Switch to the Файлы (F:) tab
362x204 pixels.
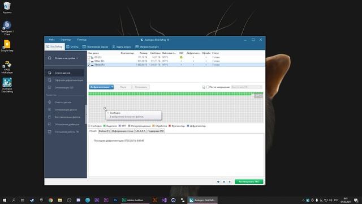104,131
